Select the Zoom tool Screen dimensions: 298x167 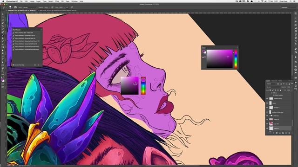(3, 71)
